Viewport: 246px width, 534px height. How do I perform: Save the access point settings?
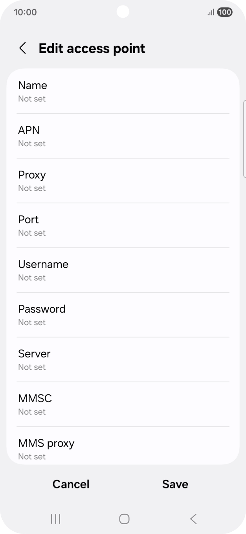pyautogui.click(x=175, y=484)
